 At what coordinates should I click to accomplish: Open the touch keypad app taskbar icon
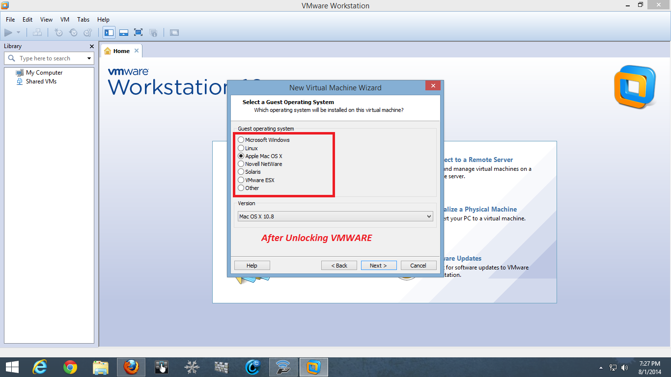pyautogui.click(x=162, y=367)
